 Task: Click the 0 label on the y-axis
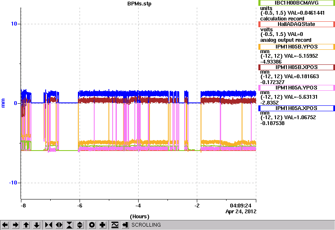click(x=15, y=103)
